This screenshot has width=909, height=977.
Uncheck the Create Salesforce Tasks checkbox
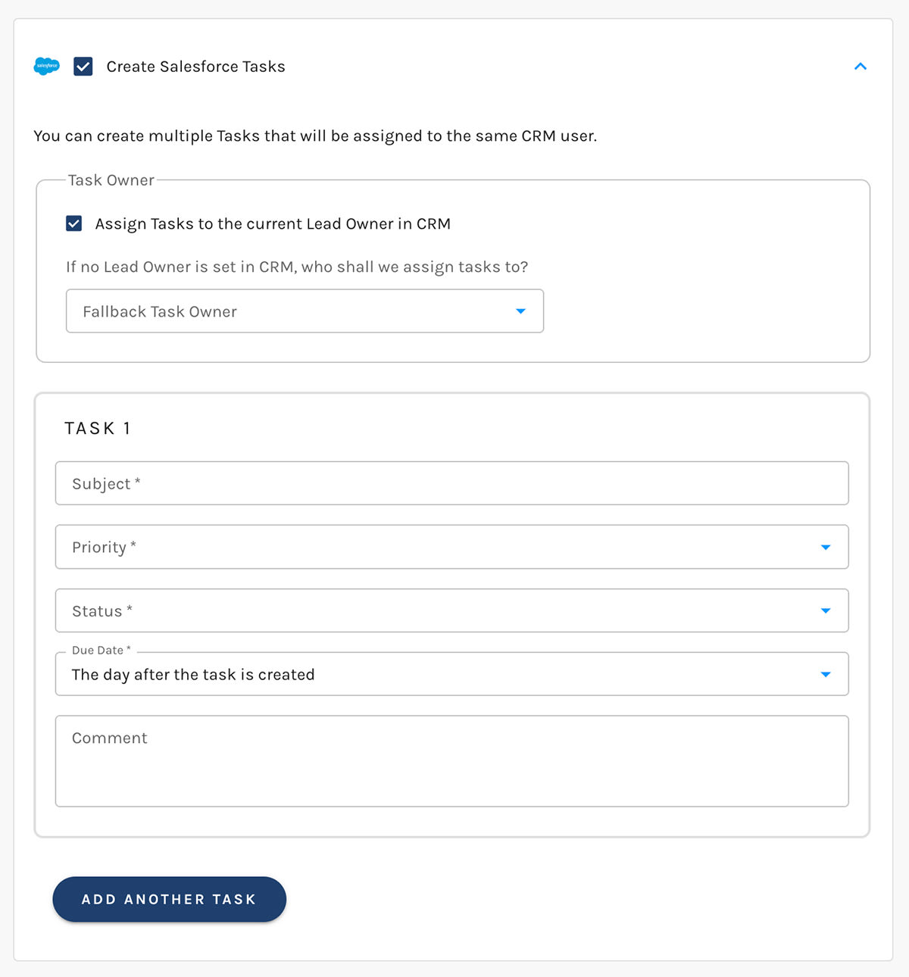point(83,66)
